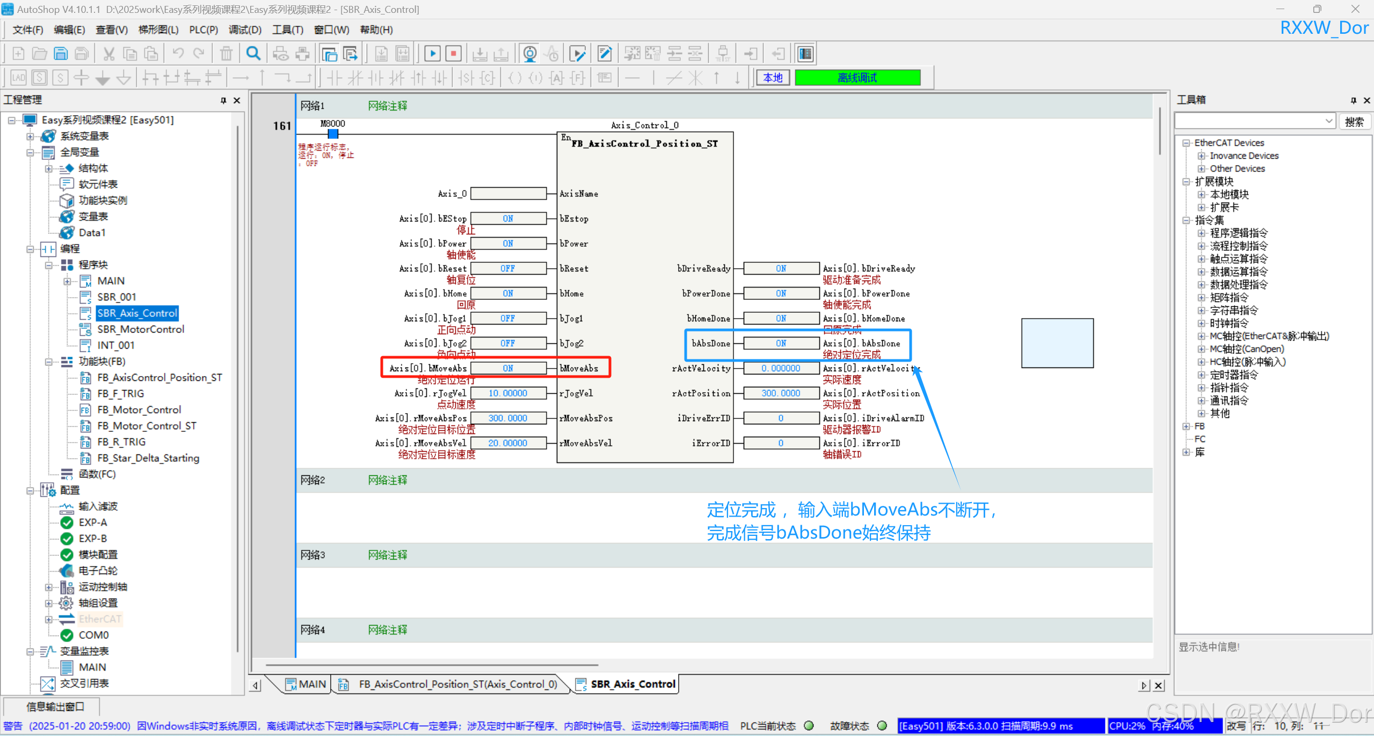Click the 本地 button
The image size is (1374, 736).
tap(773, 78)
